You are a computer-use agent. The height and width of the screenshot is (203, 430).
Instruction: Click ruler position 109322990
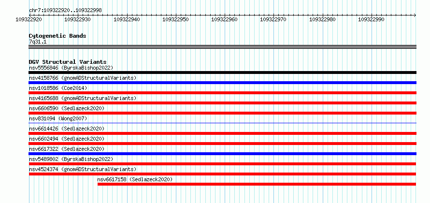[x=372, y=19]
